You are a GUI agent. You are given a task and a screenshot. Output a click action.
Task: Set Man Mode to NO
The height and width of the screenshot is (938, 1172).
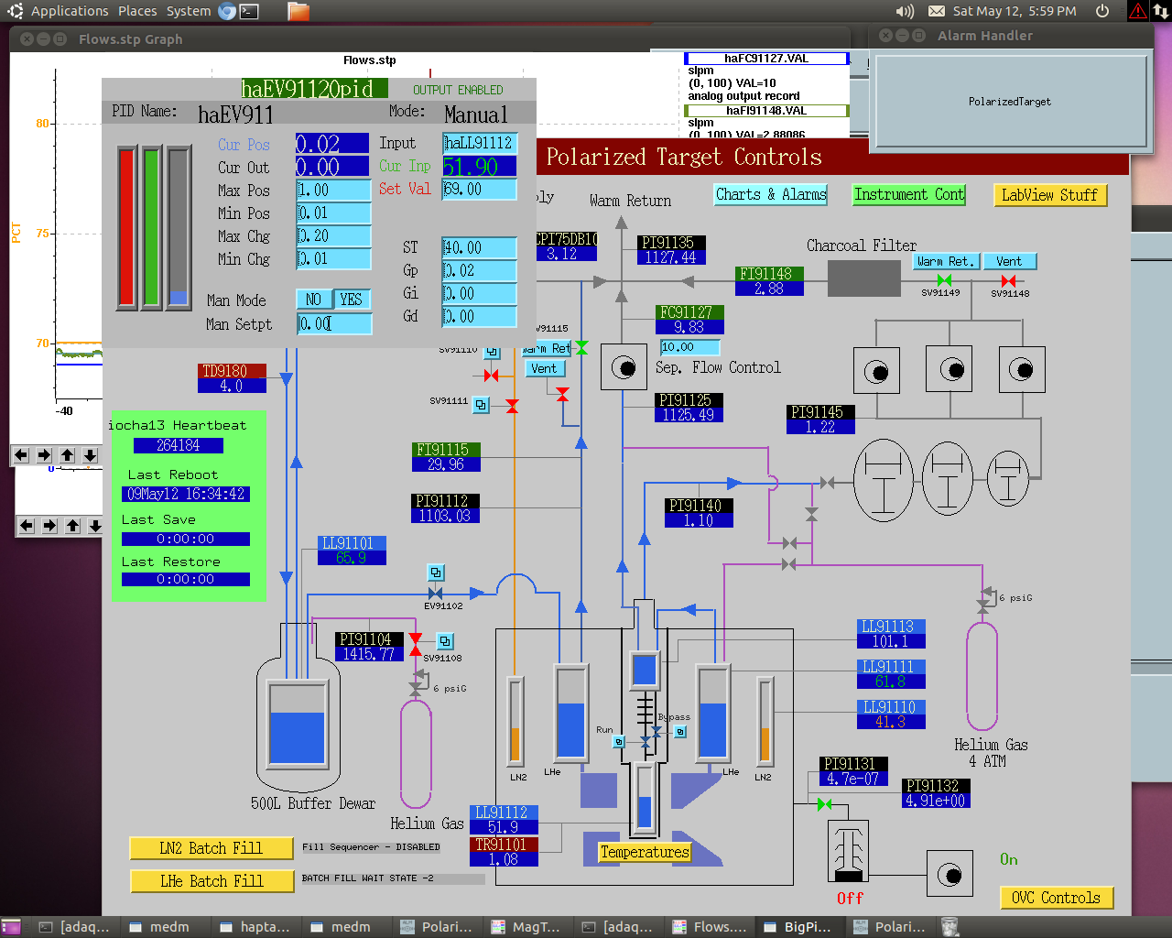(x=314, y=300)
